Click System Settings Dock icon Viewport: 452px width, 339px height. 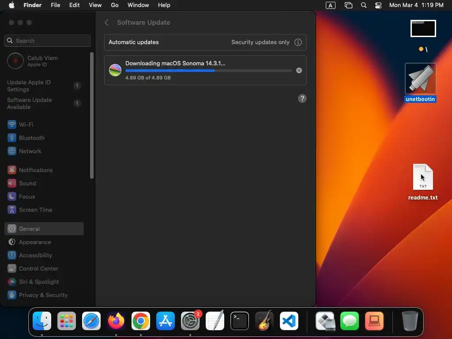[x=190, y=321]
